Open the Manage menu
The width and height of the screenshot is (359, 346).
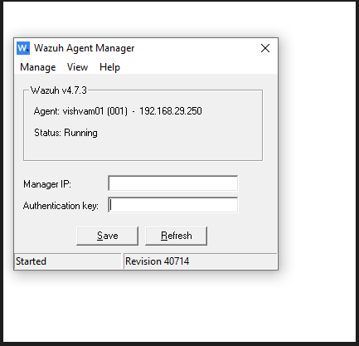[x=38, y=67]
